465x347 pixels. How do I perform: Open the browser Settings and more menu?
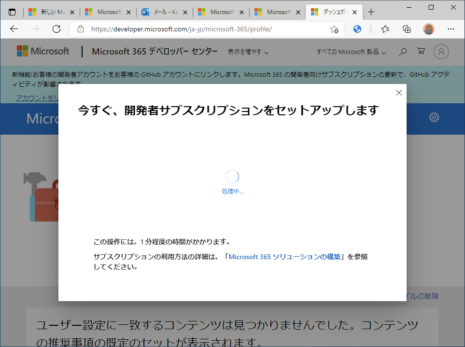[451, 29]
